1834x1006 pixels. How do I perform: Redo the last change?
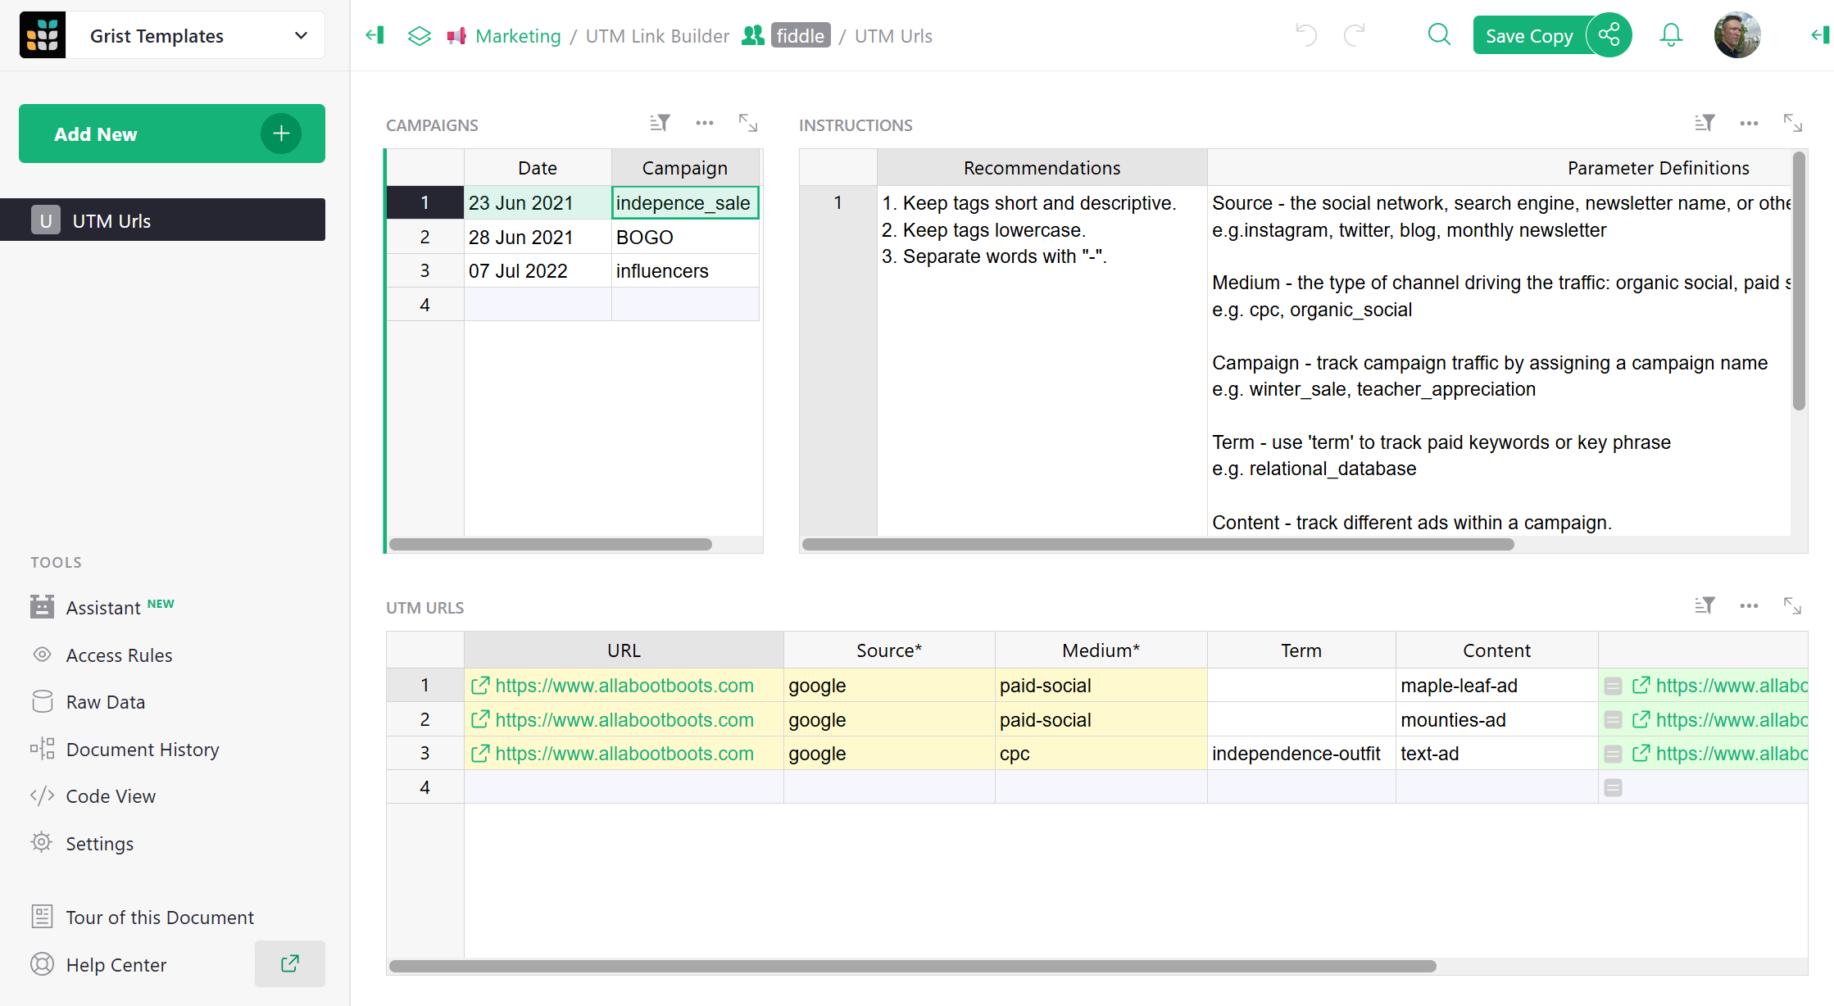click(1354, 34)
